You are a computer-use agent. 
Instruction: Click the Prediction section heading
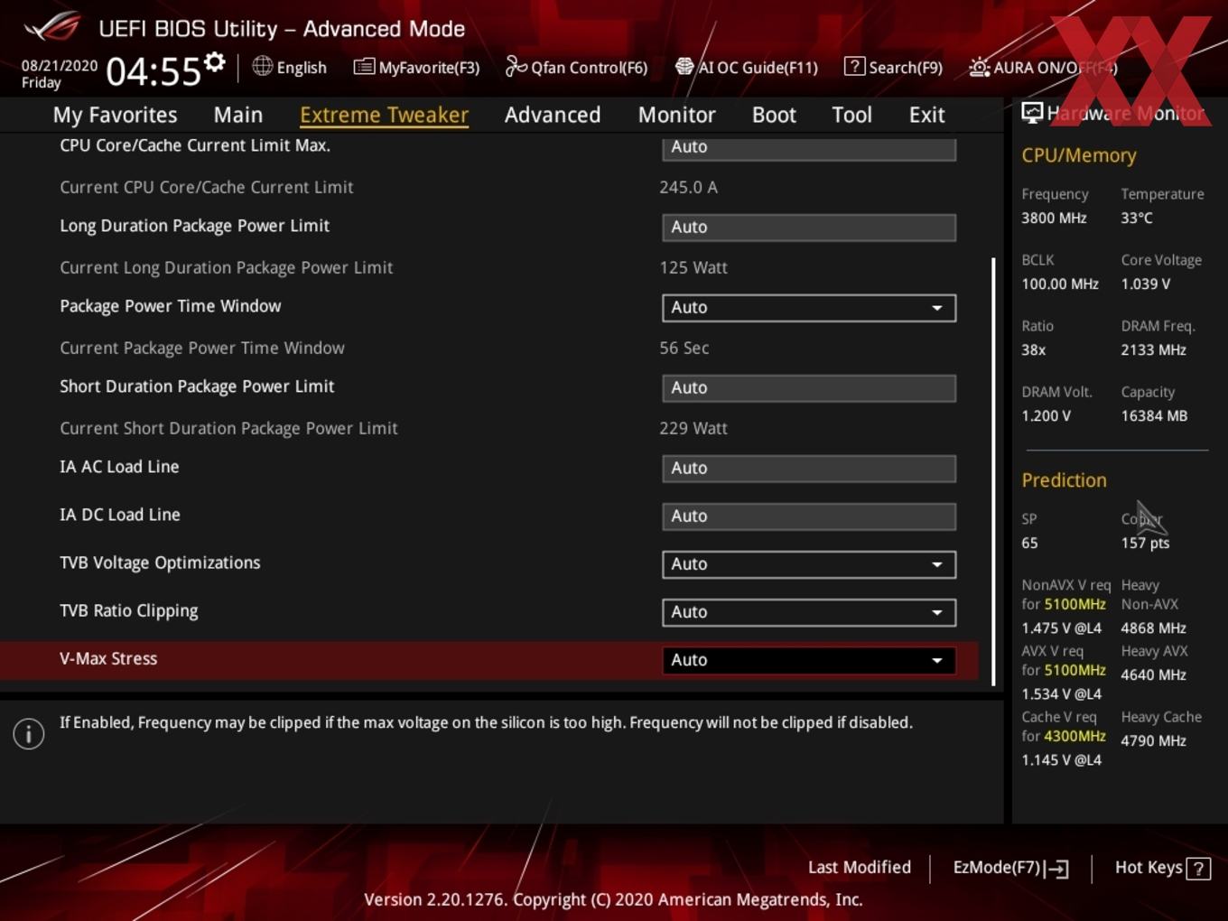(x=1064, y=480)
